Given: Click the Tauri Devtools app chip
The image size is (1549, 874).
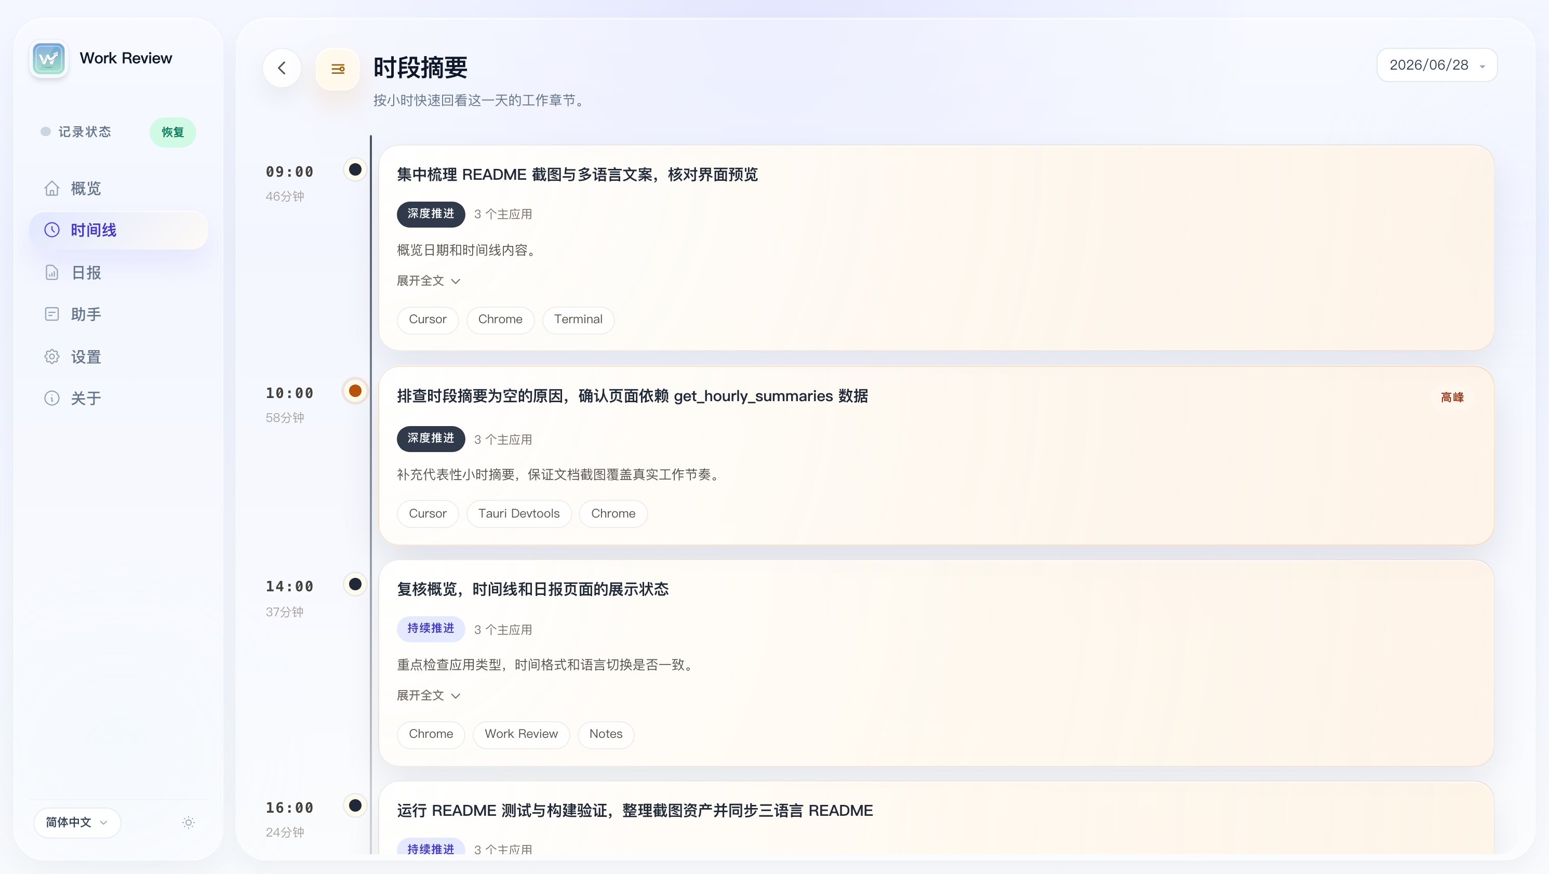Looking at the screenshot, I should [x=519, y=514].
